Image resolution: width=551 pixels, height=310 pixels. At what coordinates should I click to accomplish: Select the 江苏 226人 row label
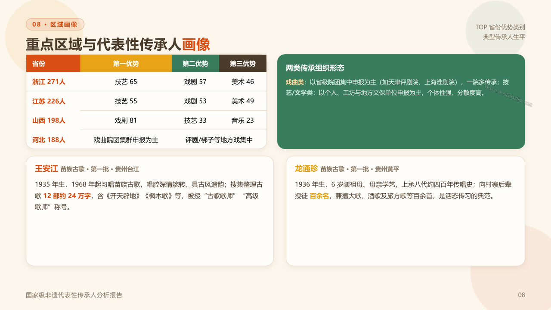tap(49, 101)
